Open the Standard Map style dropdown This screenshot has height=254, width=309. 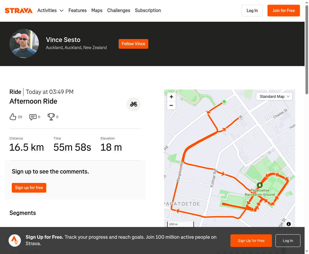[x=274, y=97]
